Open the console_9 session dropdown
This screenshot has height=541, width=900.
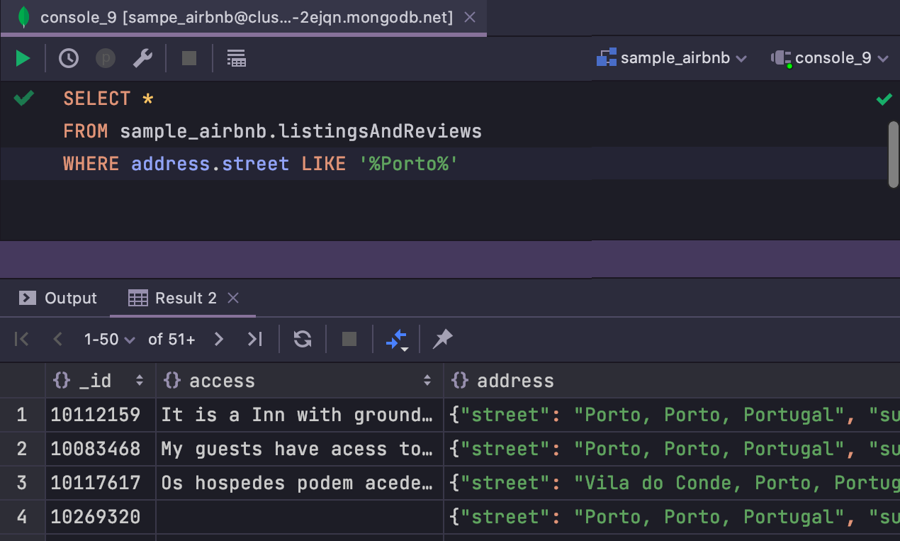click(830, 58)
